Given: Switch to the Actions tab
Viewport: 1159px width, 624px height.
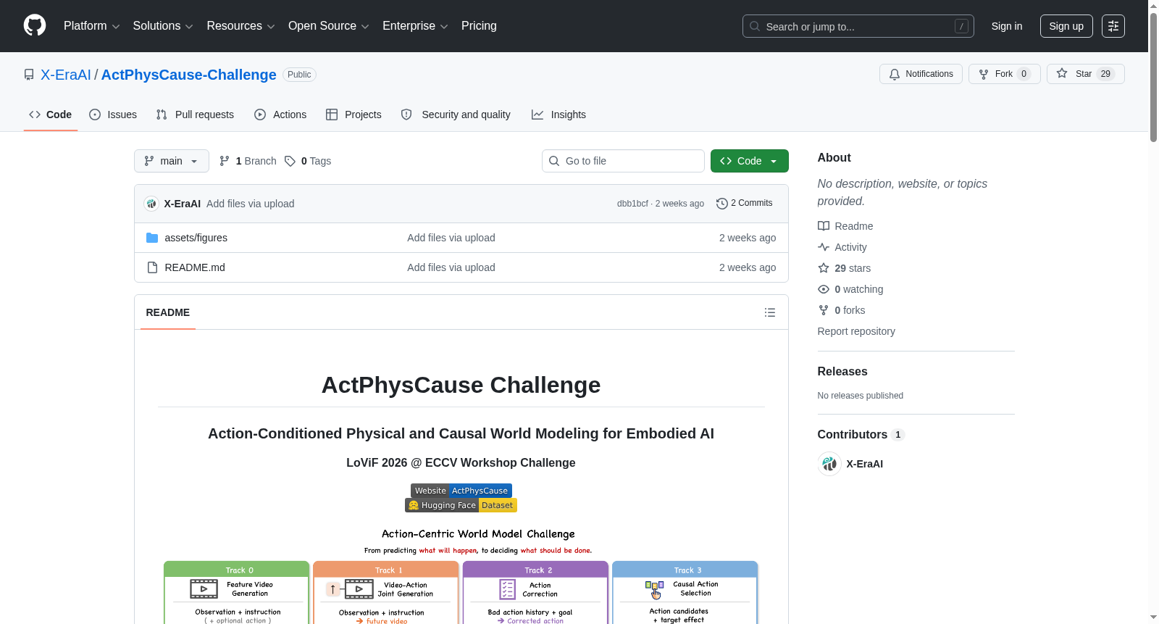Looking at the screenshot, I should pyautogui.click(x=280, y=115).
